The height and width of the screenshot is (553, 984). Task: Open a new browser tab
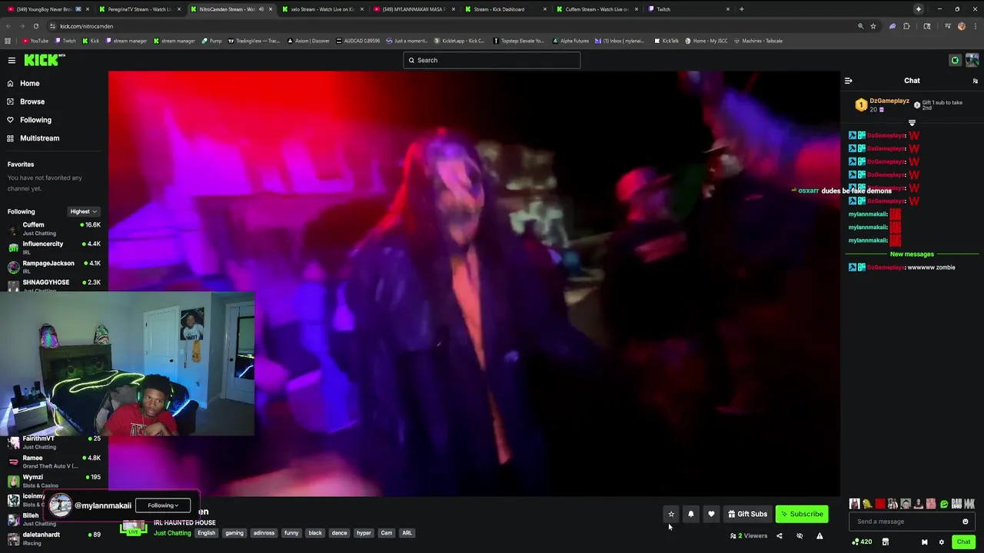(x=742, y=9)
